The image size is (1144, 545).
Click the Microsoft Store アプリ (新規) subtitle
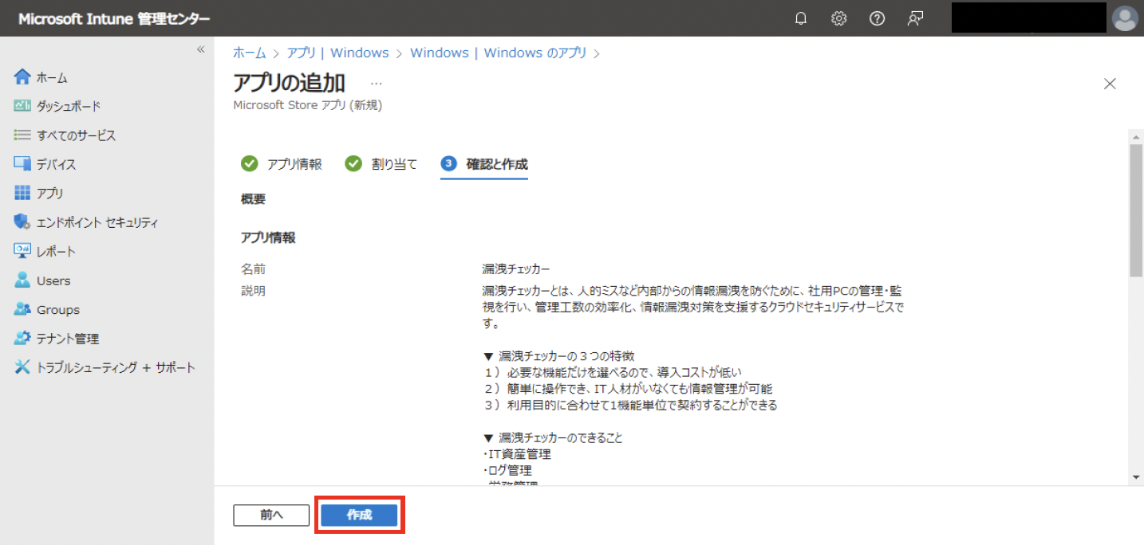pyautogui.click(x=308, y=105)
